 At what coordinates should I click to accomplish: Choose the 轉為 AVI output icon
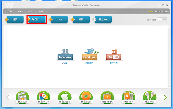click(x=22, y=97)
